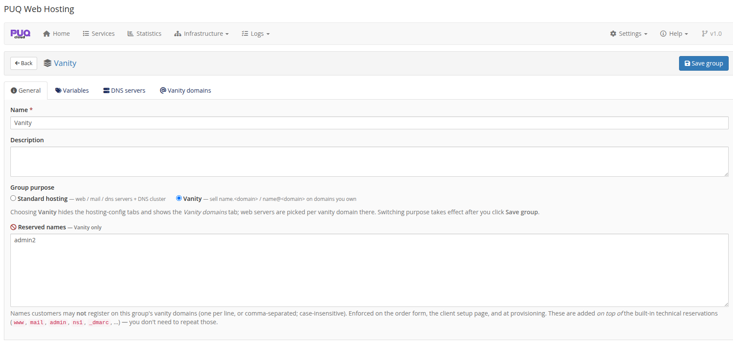733x344 pixels.
Task: Click the 'ns1' reserved code tag
Action: click(x=78, y=322)
